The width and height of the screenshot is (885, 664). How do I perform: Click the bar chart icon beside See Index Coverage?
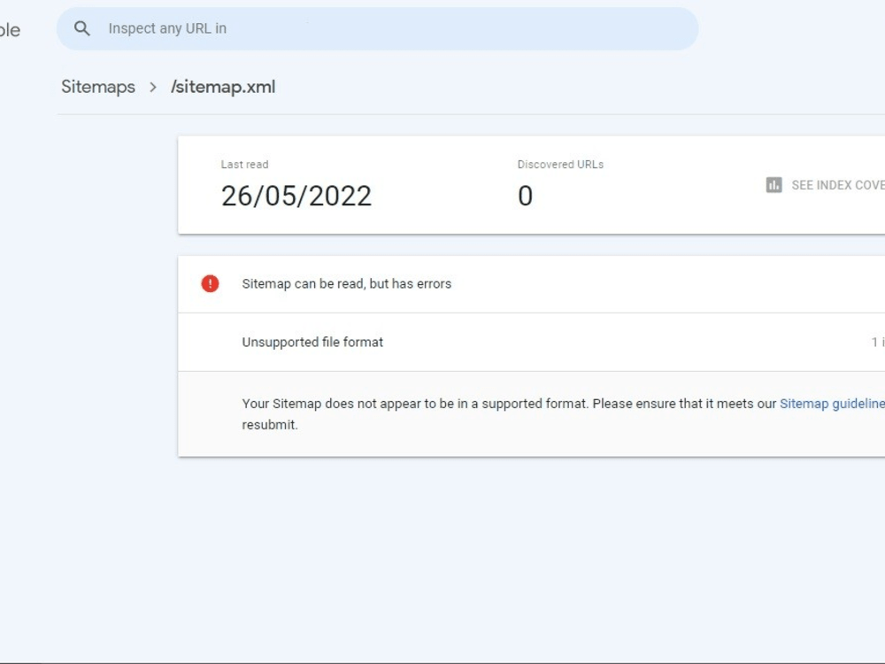pos(773,185)
